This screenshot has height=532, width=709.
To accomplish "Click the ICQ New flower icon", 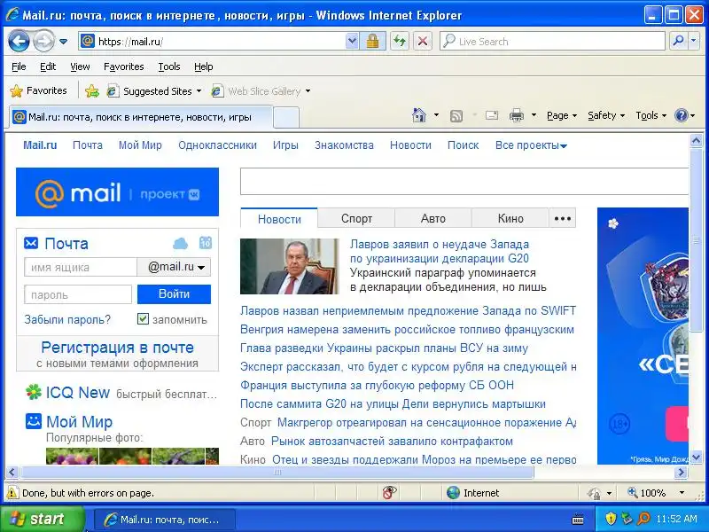I will [34, 392].
